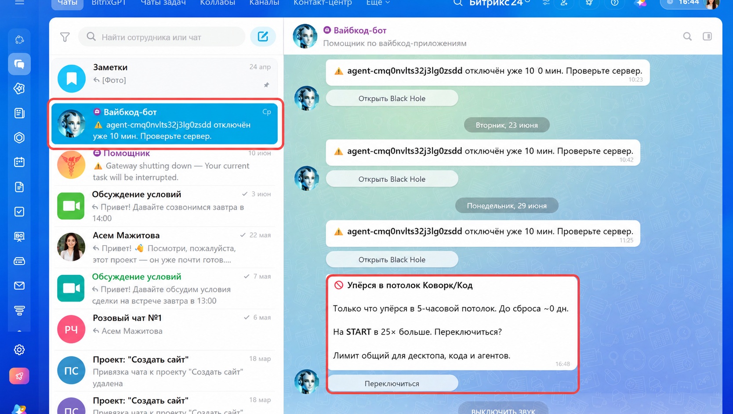The image size is (733, 414).
Task: Open the Контакт-центр tab
Action: (323, 3)
